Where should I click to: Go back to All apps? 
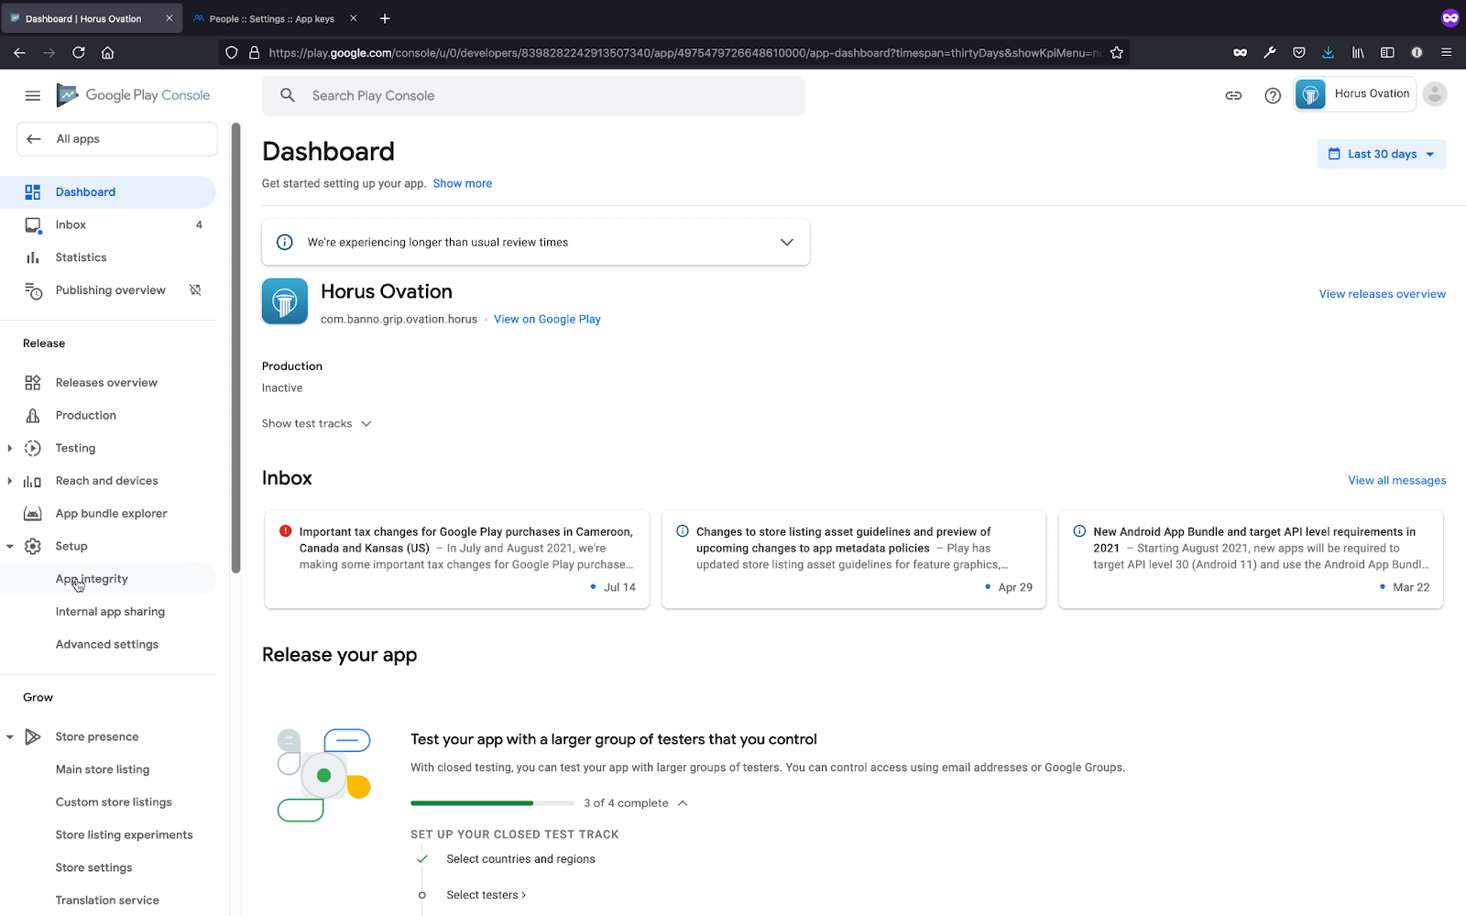pos(116,139)
